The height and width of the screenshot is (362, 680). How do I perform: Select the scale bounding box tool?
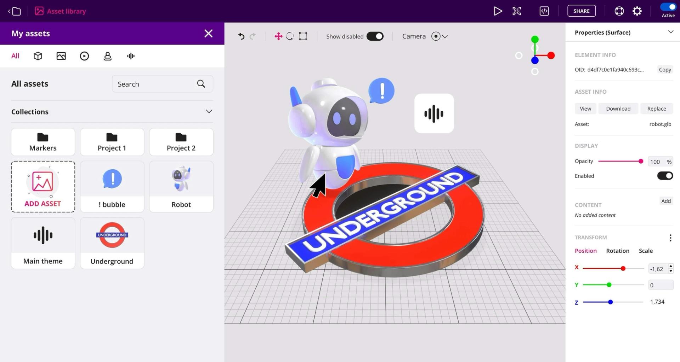303,36
